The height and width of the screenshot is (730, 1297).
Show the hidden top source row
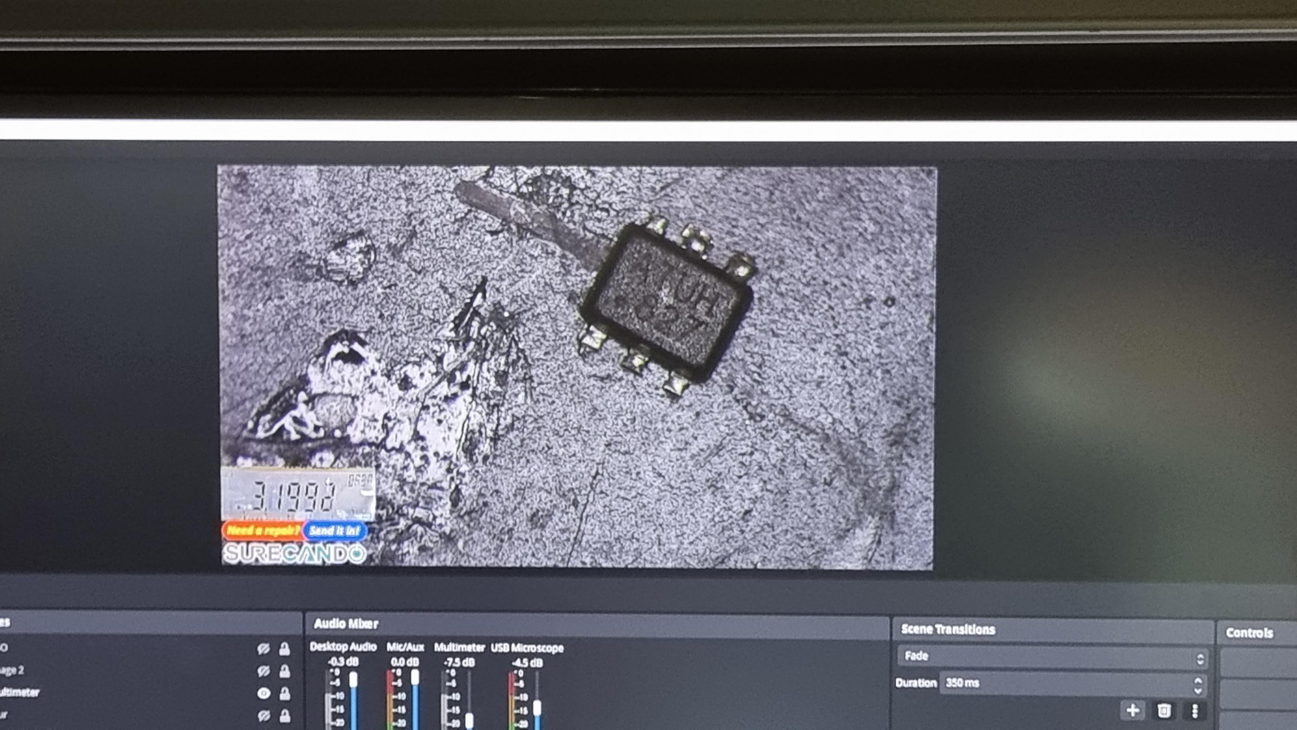pyautogui.click(x=263, y=649)
